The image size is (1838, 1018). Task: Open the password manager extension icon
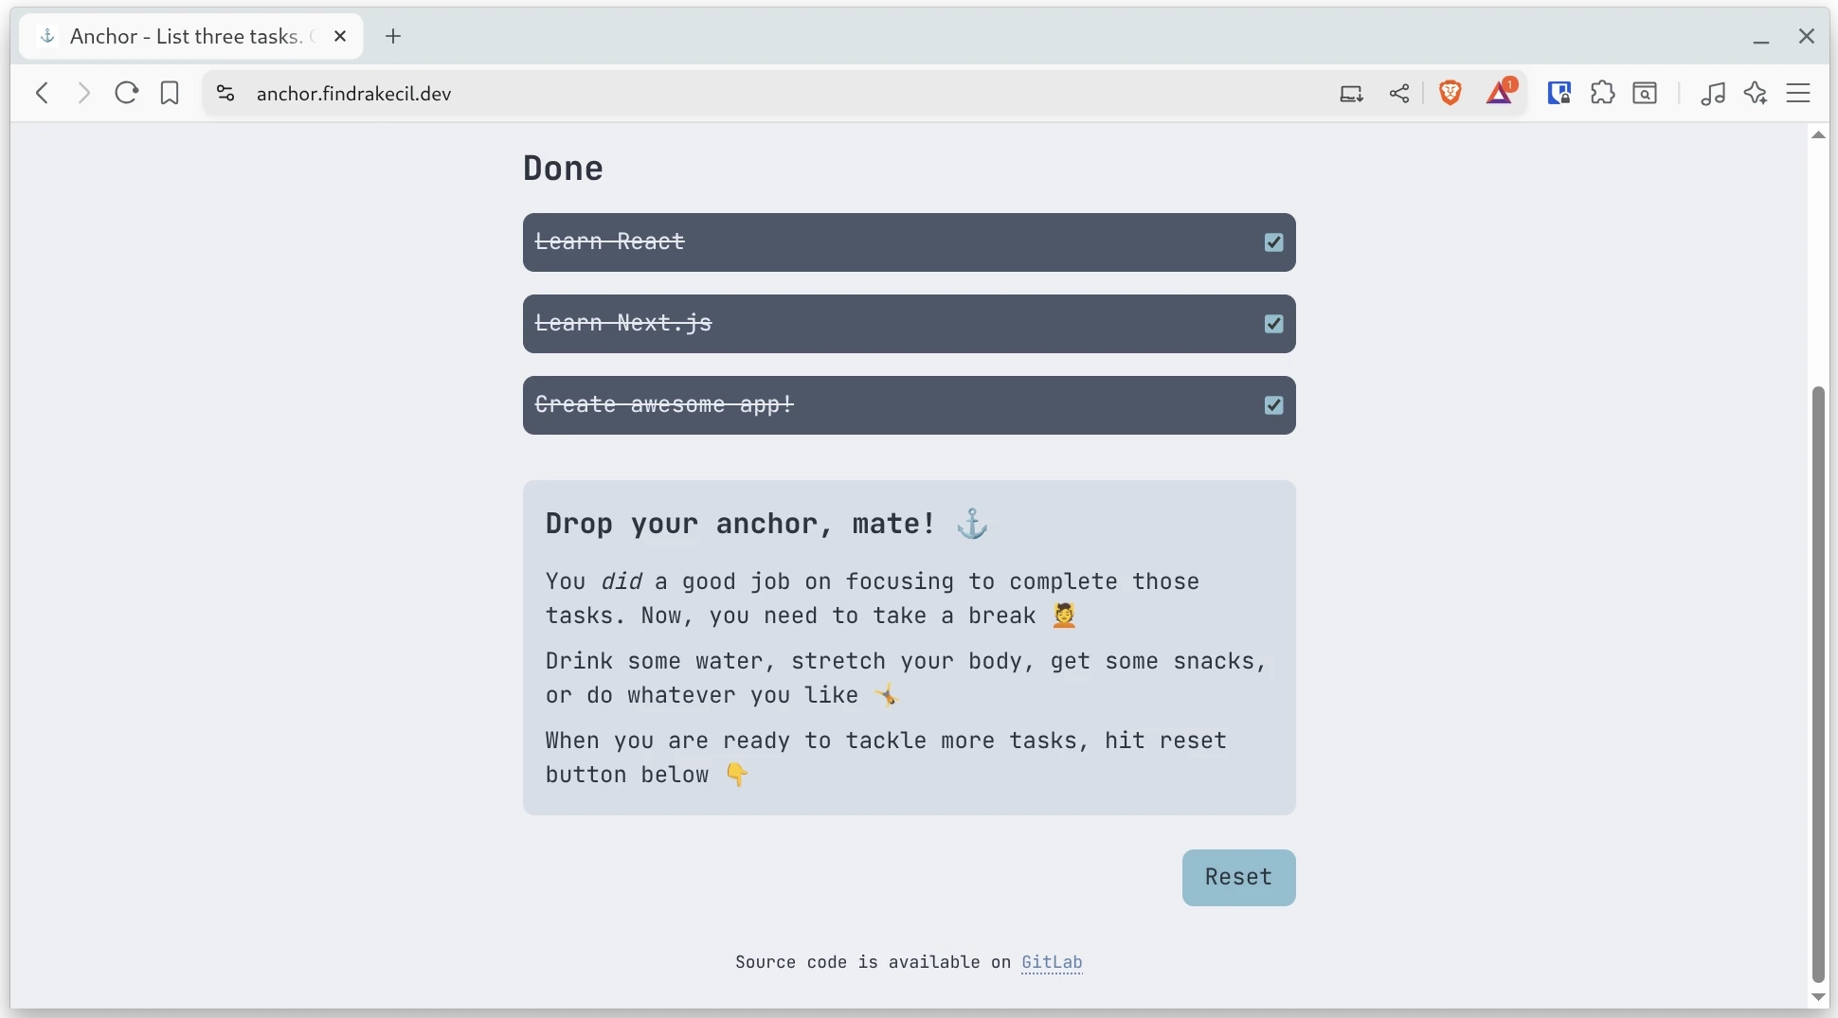click(1559, 93)
